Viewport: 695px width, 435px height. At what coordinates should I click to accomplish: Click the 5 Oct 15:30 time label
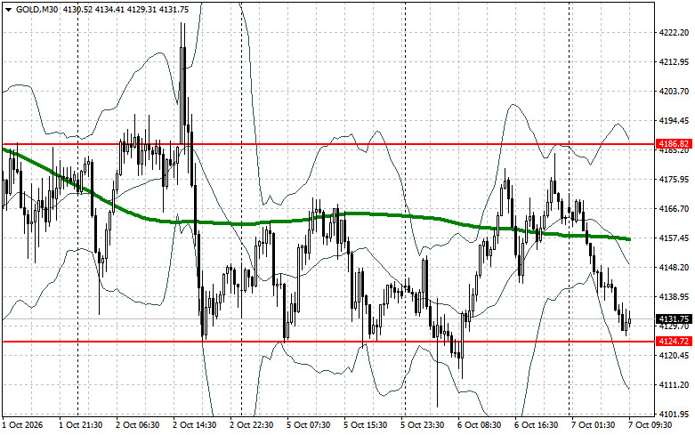point(365,425)
